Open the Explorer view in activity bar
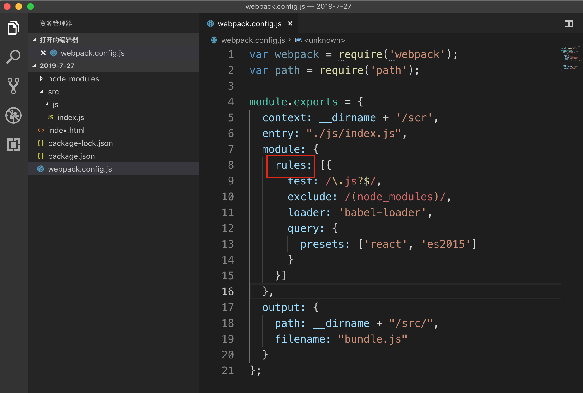The height and width of the screenshot is (393, 583). (x=13, y=28)
